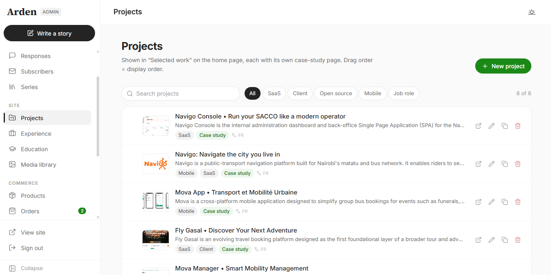Filter projects by Job role
This screenshot has width=551, height=275.
[404, 93]
